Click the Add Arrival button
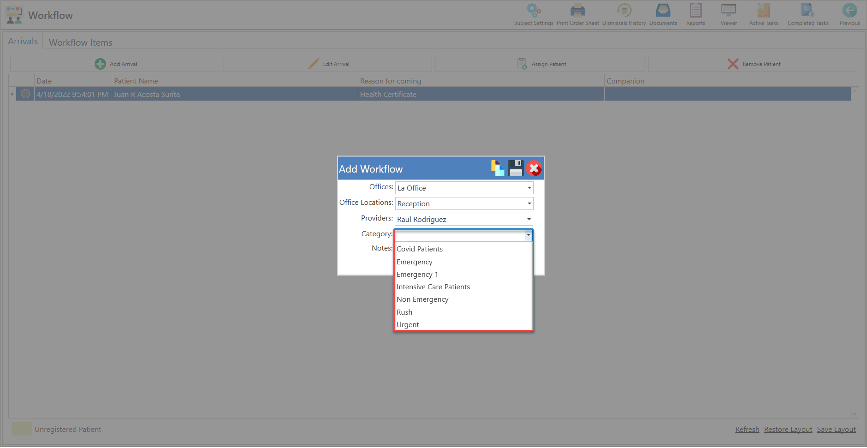 115,64
